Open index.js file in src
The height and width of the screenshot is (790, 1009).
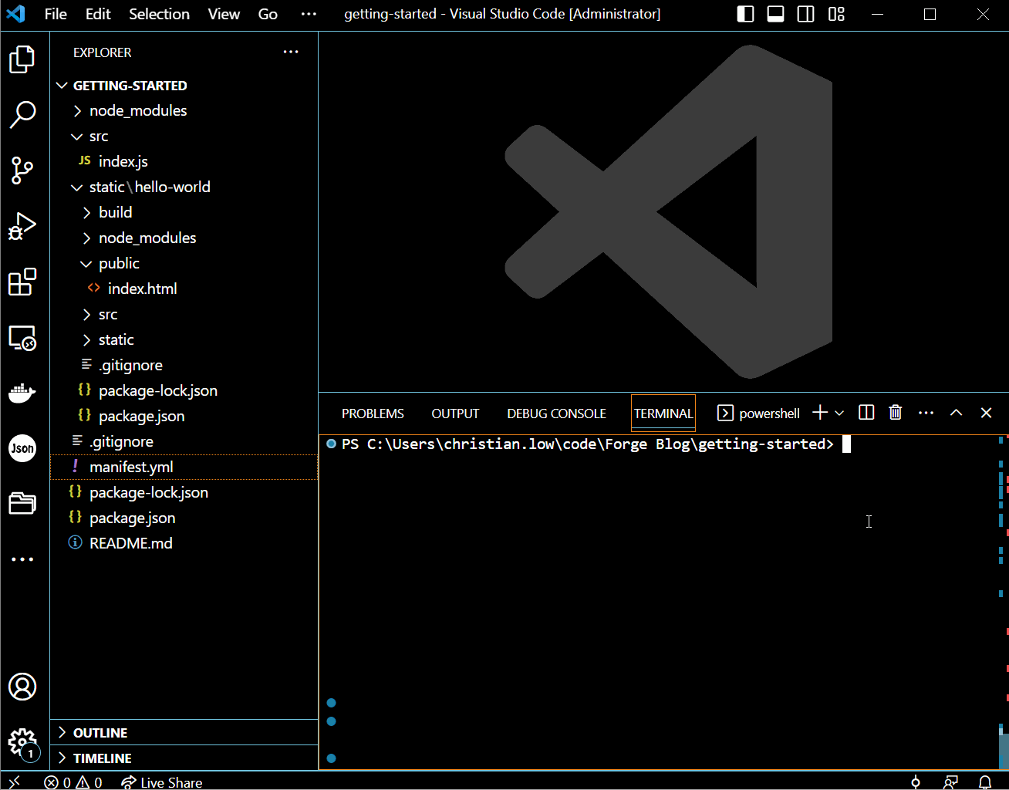[x=184, y=161]
